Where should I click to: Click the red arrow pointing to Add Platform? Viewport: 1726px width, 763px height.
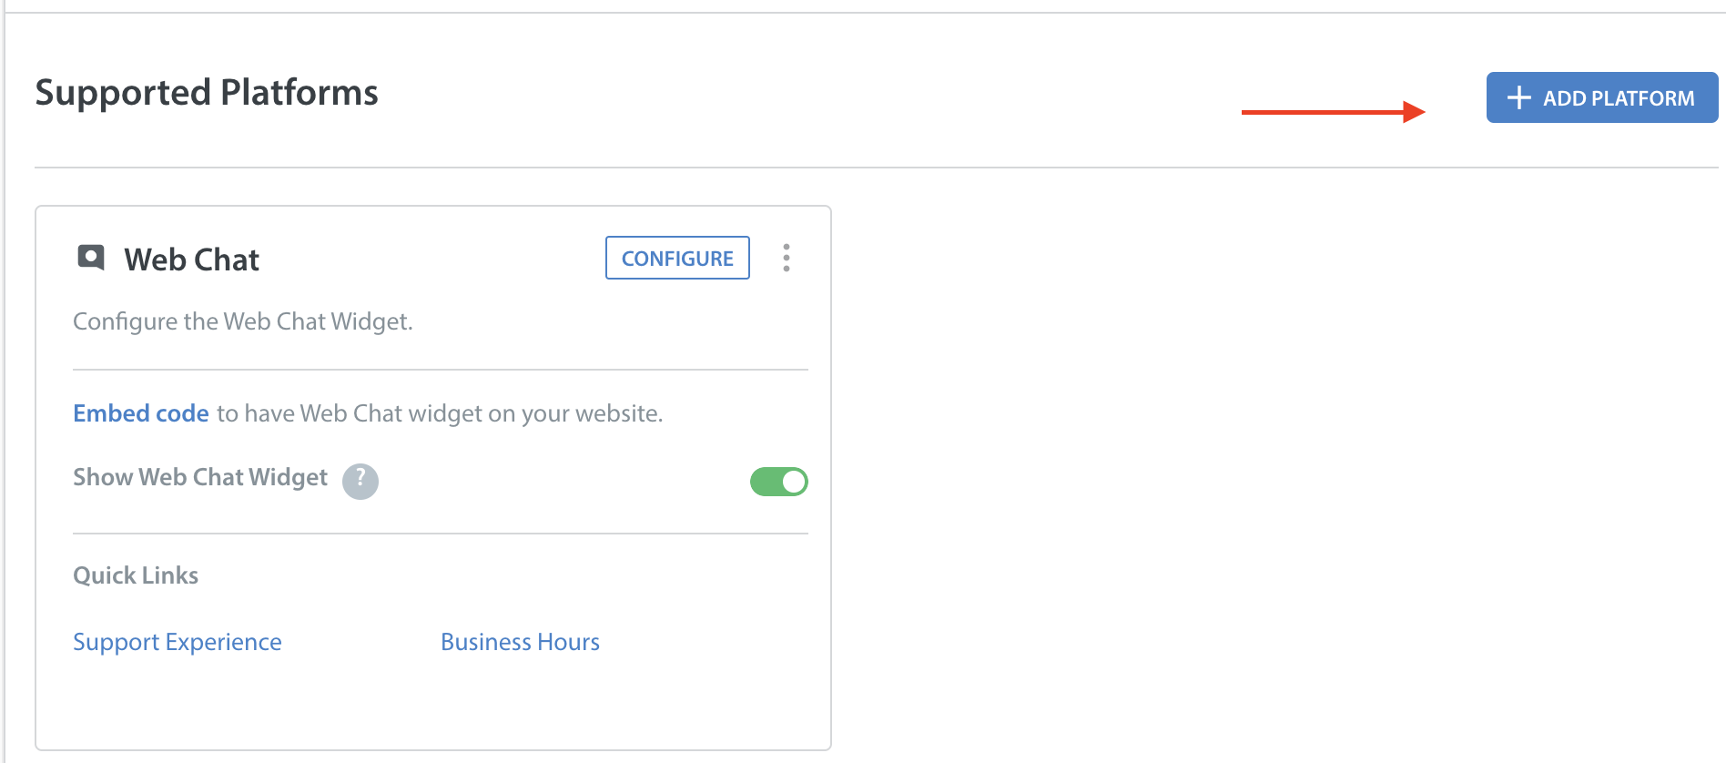click(1334, 112)
